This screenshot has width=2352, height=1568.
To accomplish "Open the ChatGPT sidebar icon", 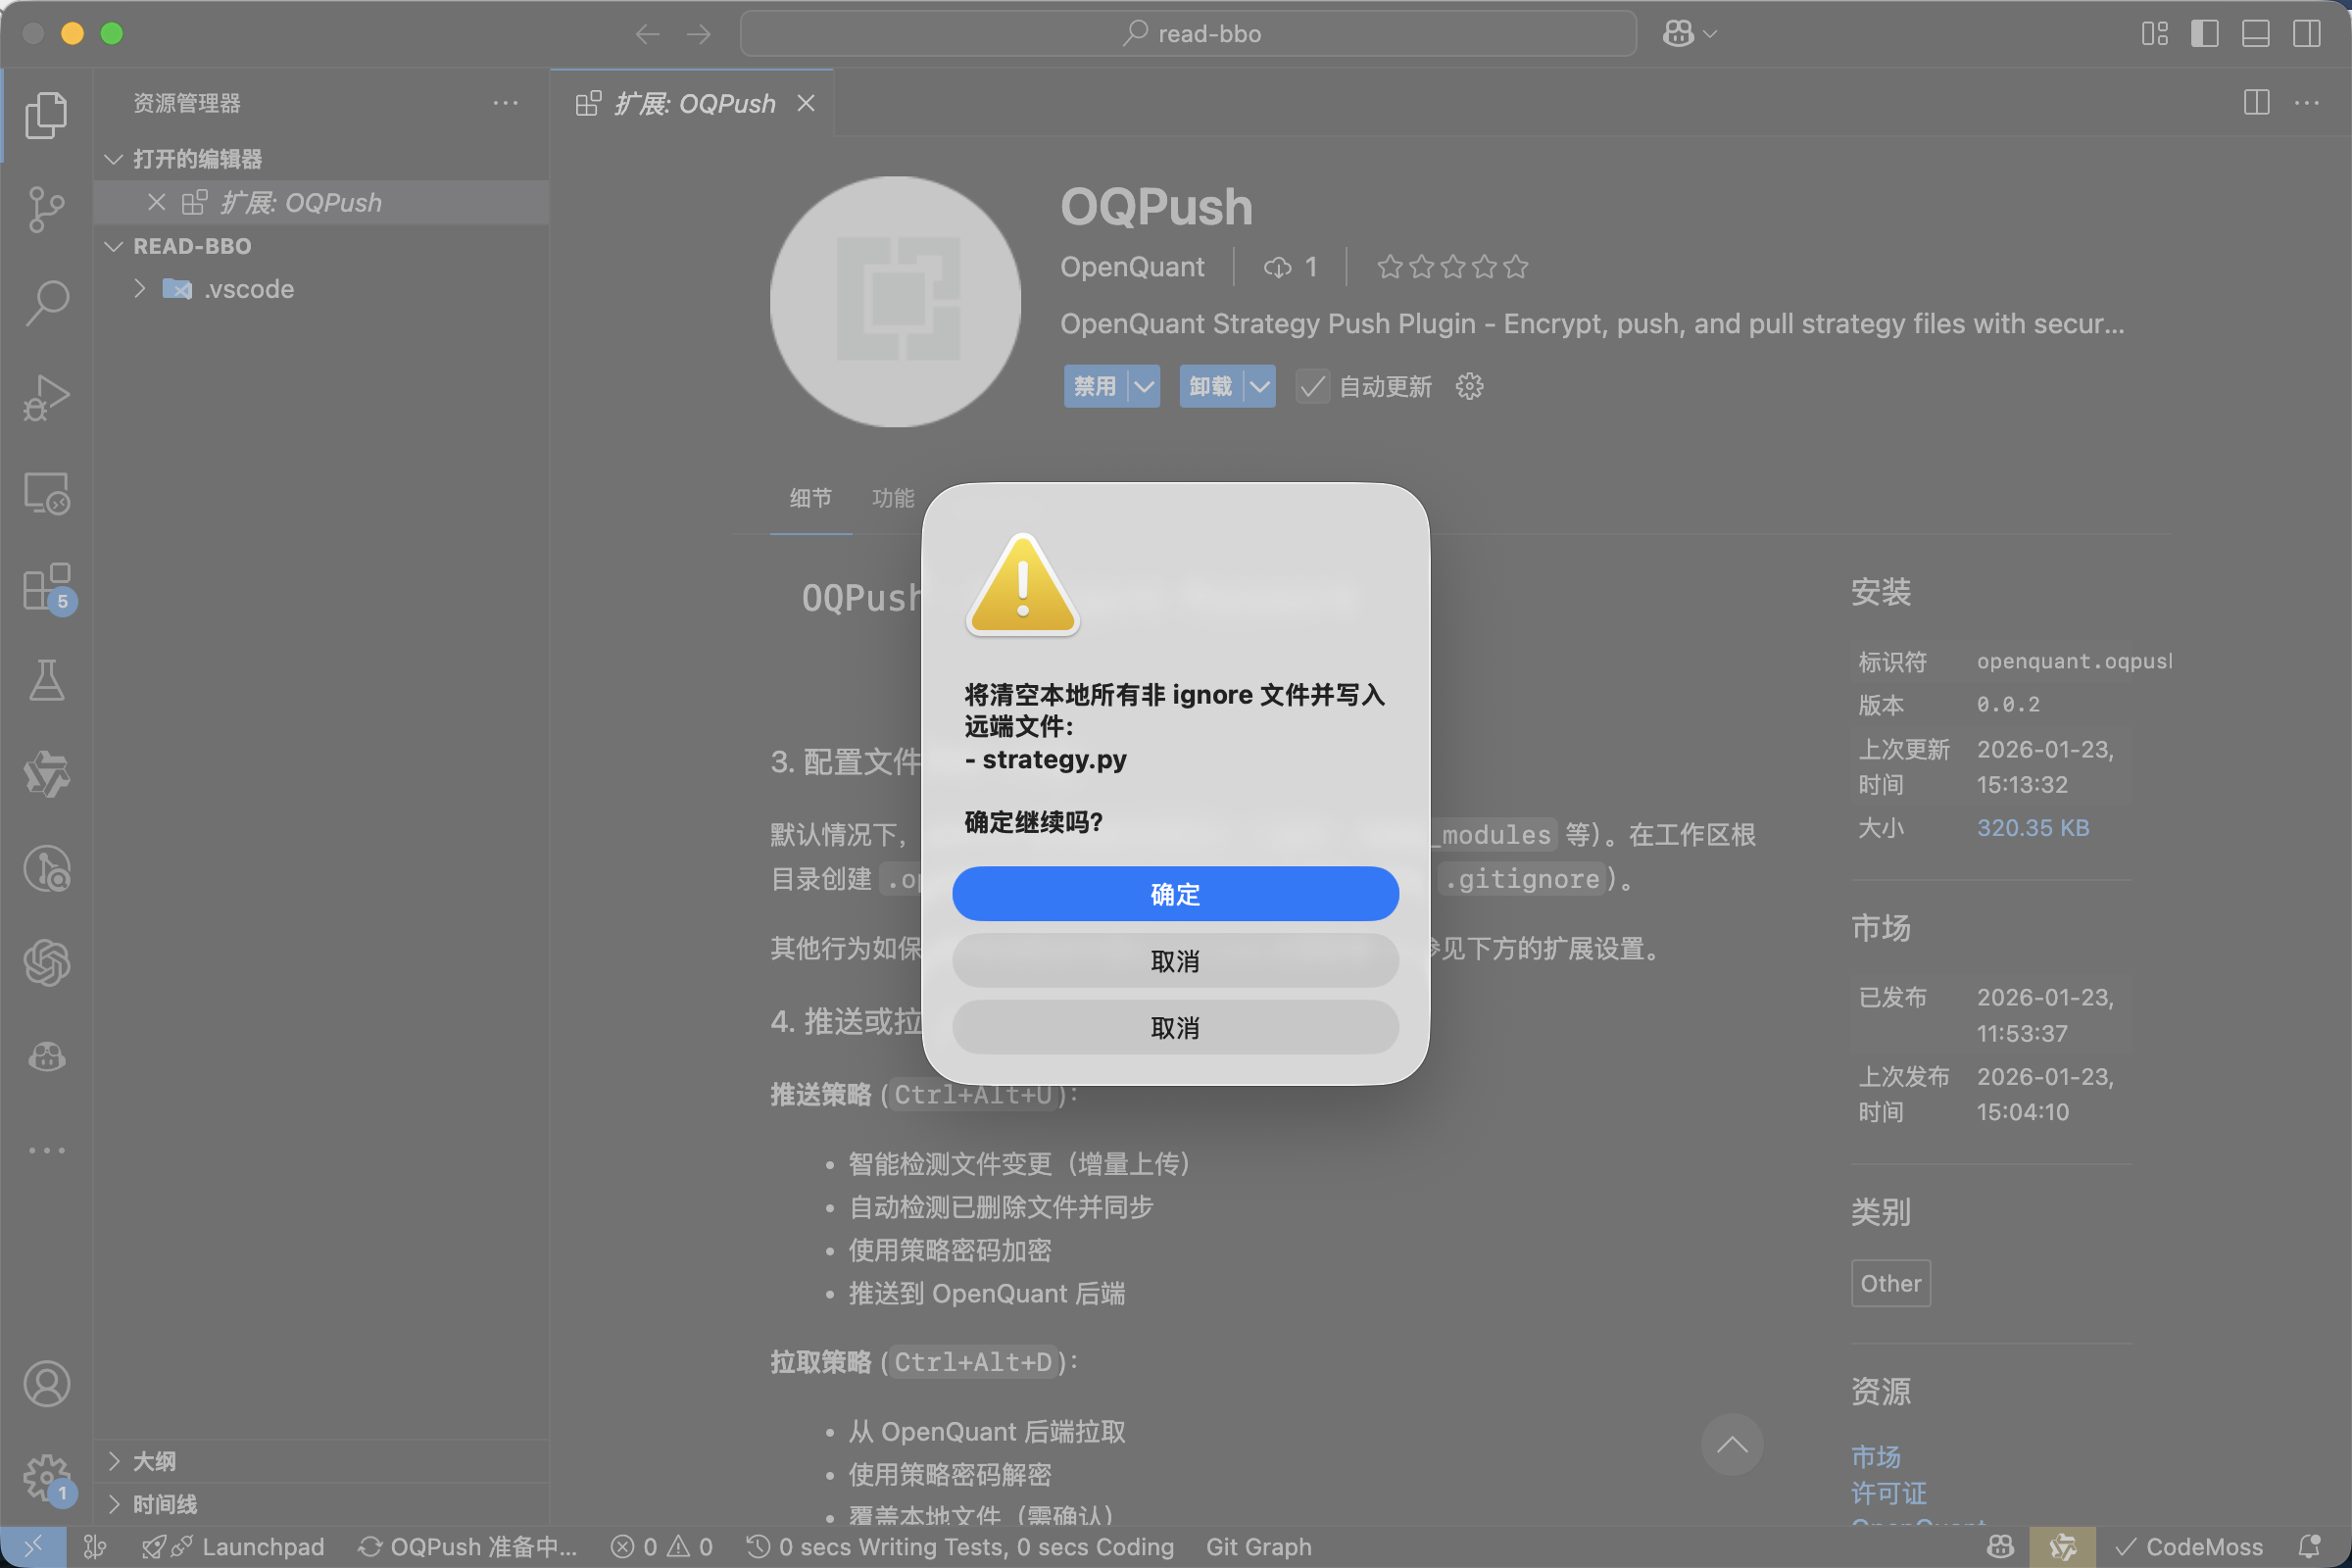I will 46,963.
